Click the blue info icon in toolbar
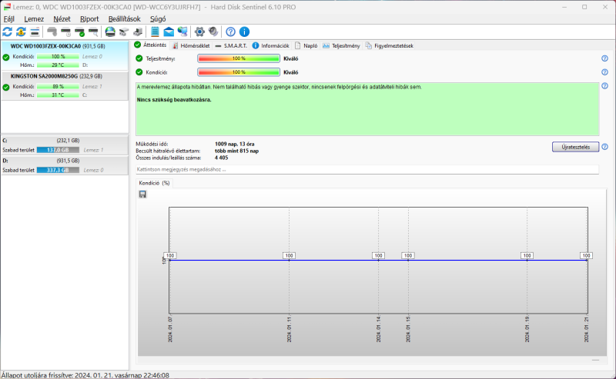Image resolution: width=616 pixels, height=379 pixels. (244, 32)
